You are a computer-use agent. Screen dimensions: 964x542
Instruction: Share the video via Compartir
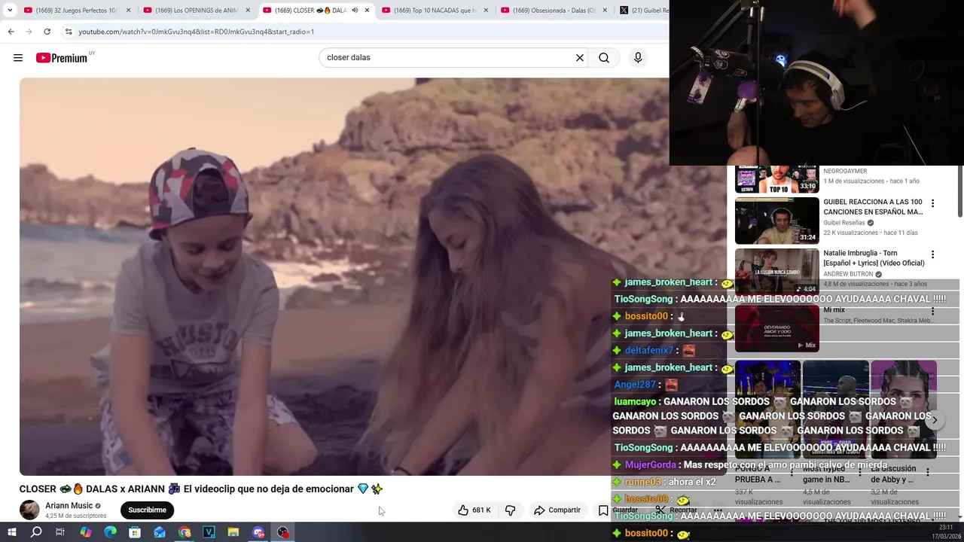557,510
